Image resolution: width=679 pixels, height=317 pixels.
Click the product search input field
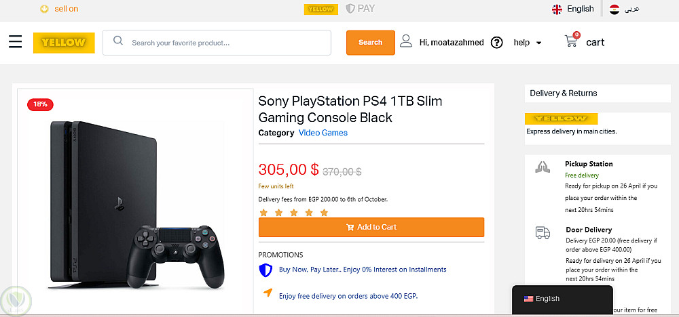(x=224, y=43)
